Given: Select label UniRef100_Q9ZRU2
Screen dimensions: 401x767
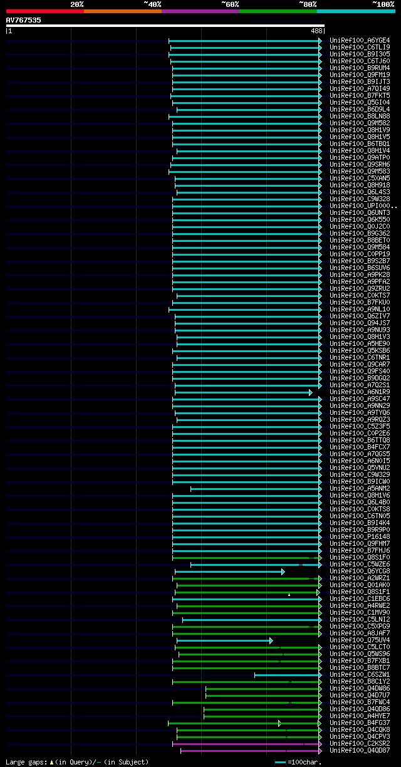Looking at the screenshot, I should [x=360, y=288].
